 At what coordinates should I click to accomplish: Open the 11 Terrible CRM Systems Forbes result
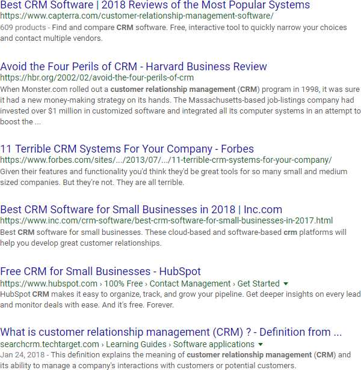tap(127, 149)
